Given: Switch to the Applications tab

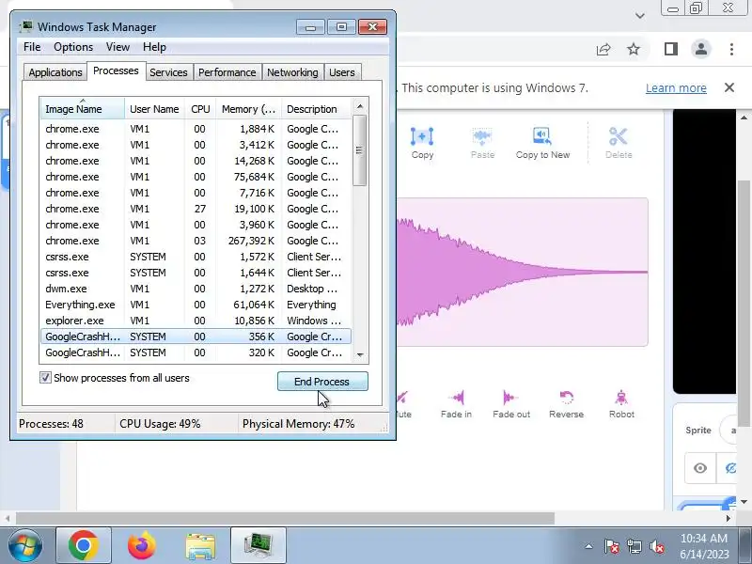Looking at the screenshot, I should click(55, 72).
